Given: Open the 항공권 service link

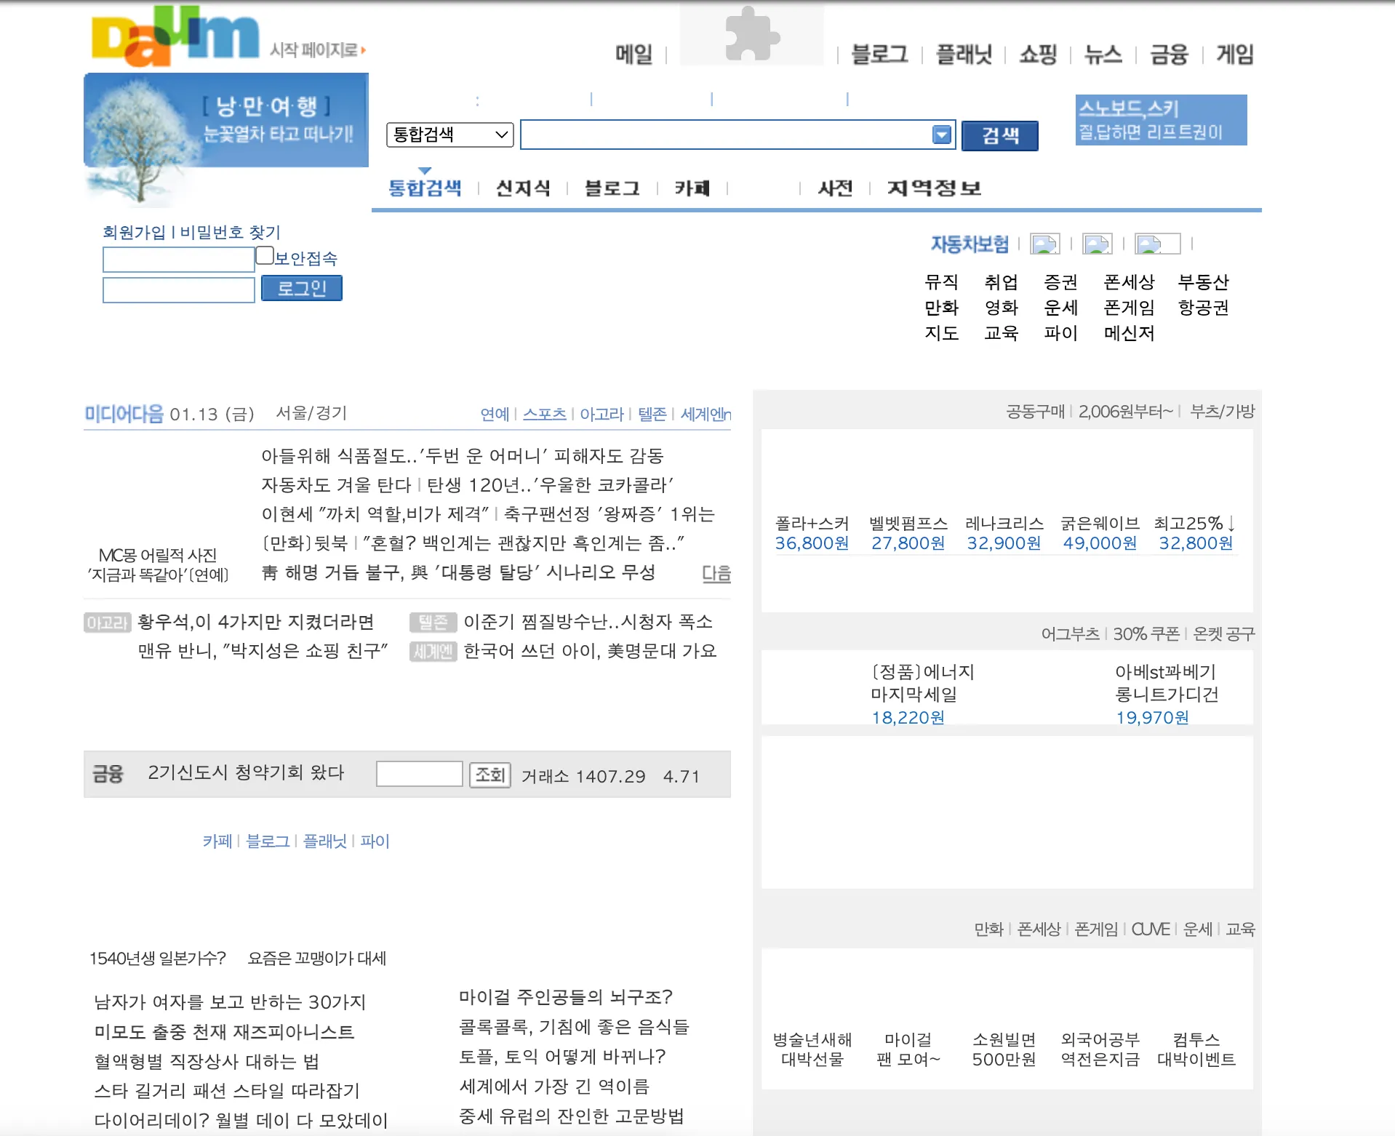Looking at the screenshot, I should click(1204, 308).
